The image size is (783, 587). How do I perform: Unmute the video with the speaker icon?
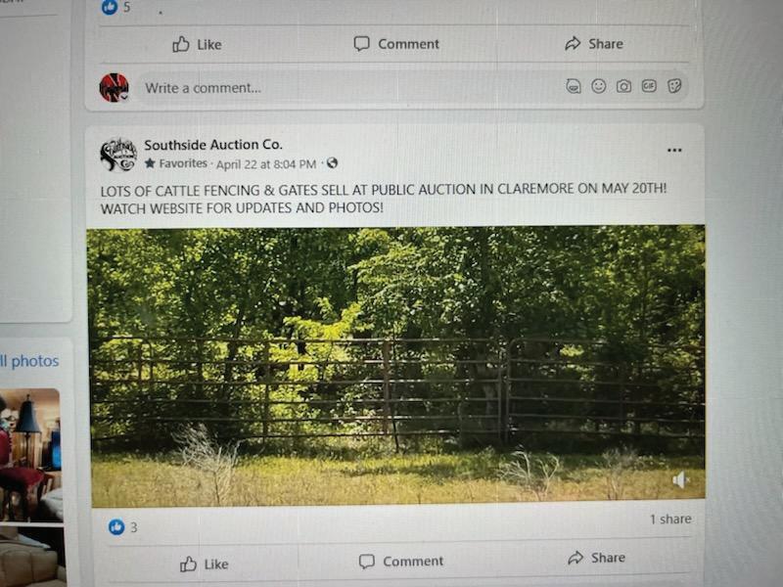click(680, 480)
